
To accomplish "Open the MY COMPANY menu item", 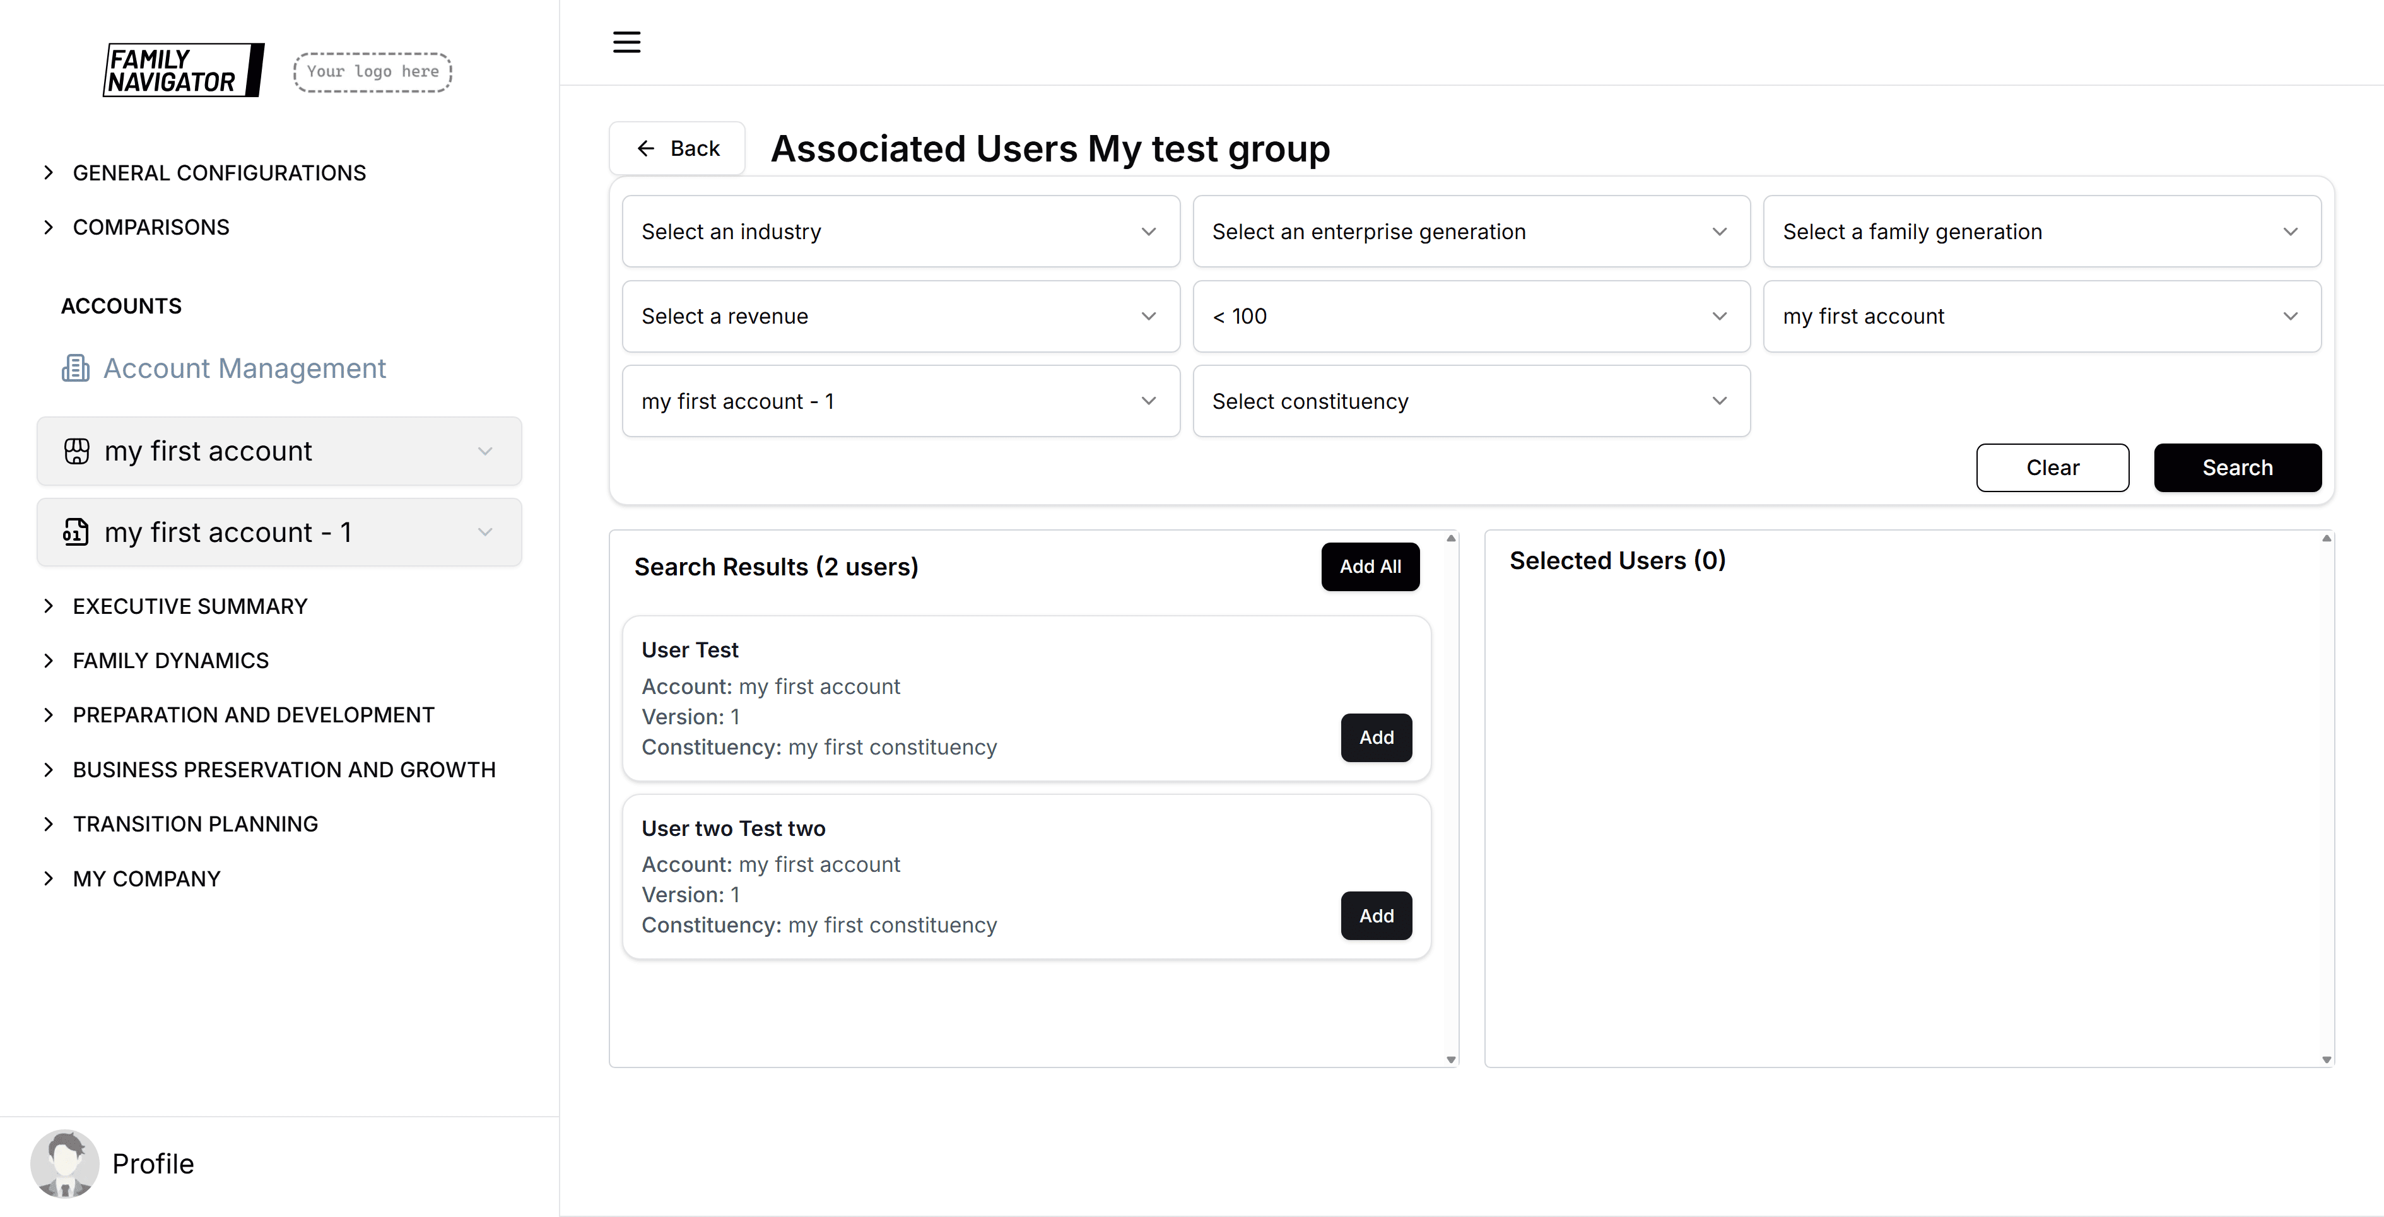I will coord(146,878).
